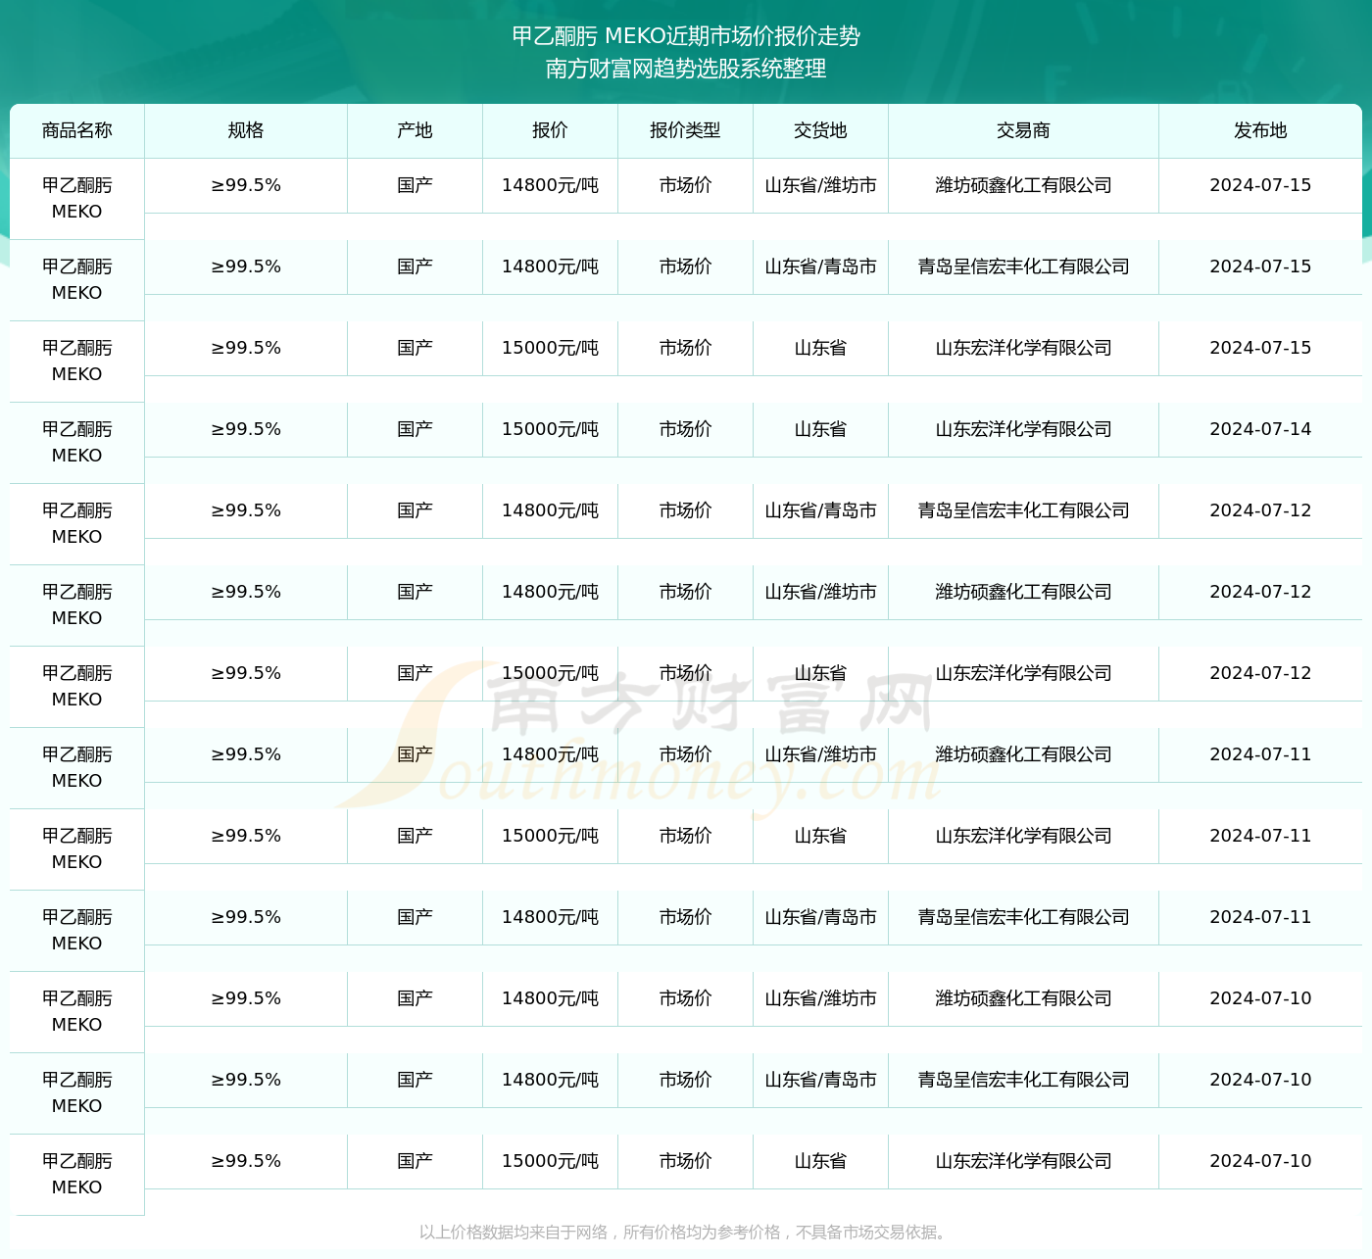Select 青岛呈信宏丰化工有限公司 in its 2024-07-12 row

click(x=1023, y=510)
